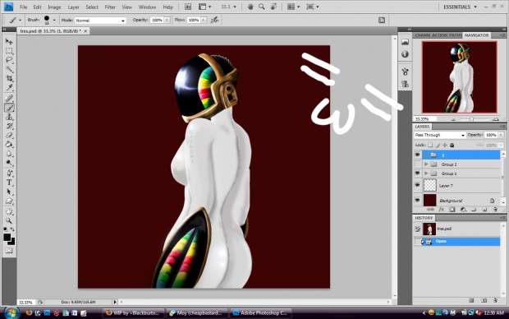Select the Pen tool
Image resolution: width=509 pixels, height=319 pixels.
click(9, 173)
